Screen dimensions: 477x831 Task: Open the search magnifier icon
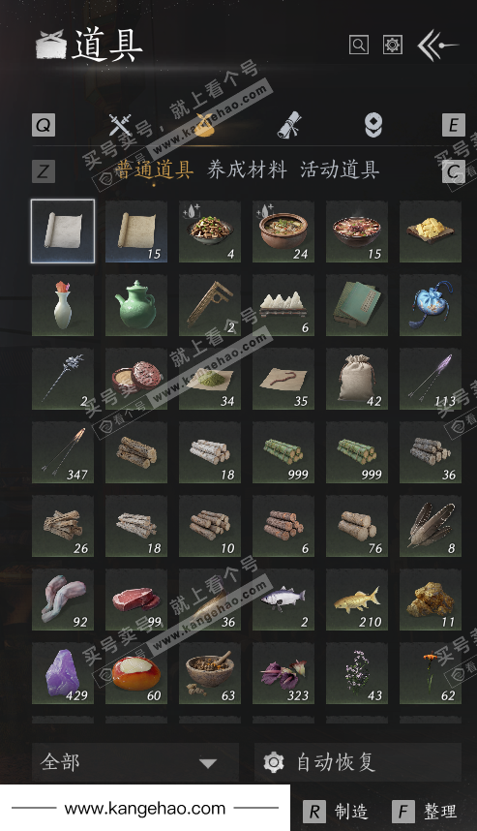(x=358, y=46)
